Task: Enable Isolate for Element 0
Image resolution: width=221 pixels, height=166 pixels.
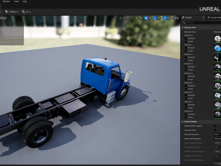Action: click(186, 41)
